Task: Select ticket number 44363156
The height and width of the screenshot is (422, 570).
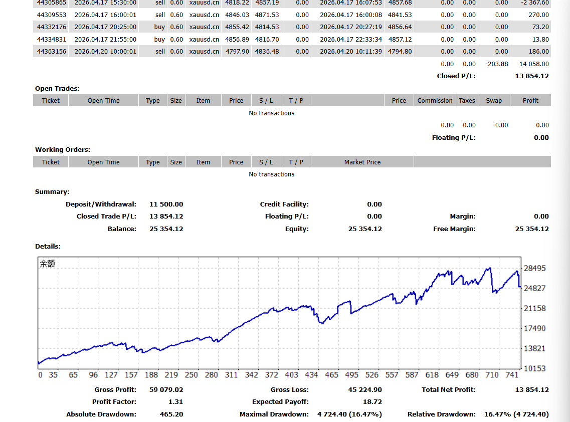Action: click(52, 51)
